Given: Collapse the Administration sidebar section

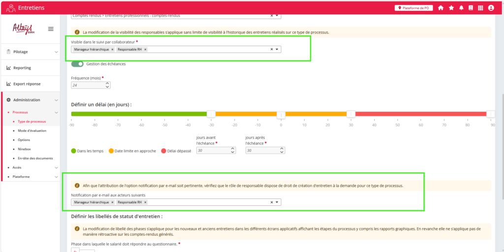Looking at the screenshot, I should click(x=32, y=100).
